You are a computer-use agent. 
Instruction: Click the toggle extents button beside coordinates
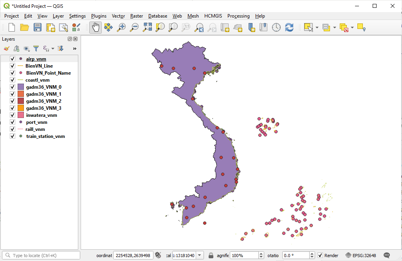[x=158, y=255]
